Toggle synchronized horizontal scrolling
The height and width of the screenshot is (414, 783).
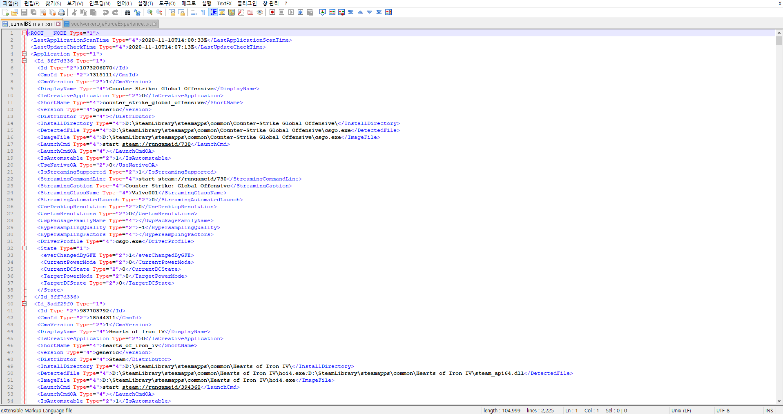click(x=181, y=12)
